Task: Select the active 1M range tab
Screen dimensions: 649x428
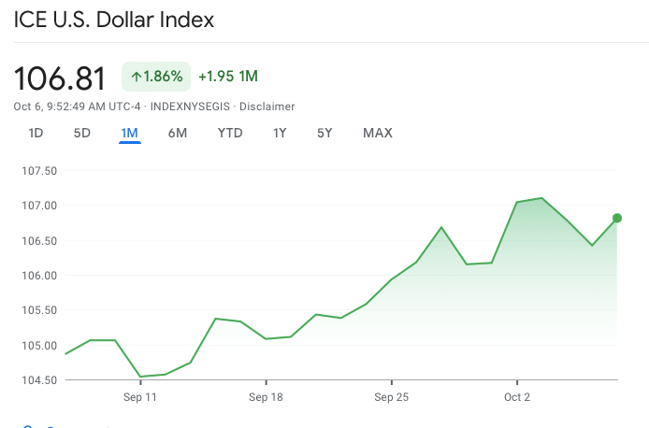Action: (130, 133)
